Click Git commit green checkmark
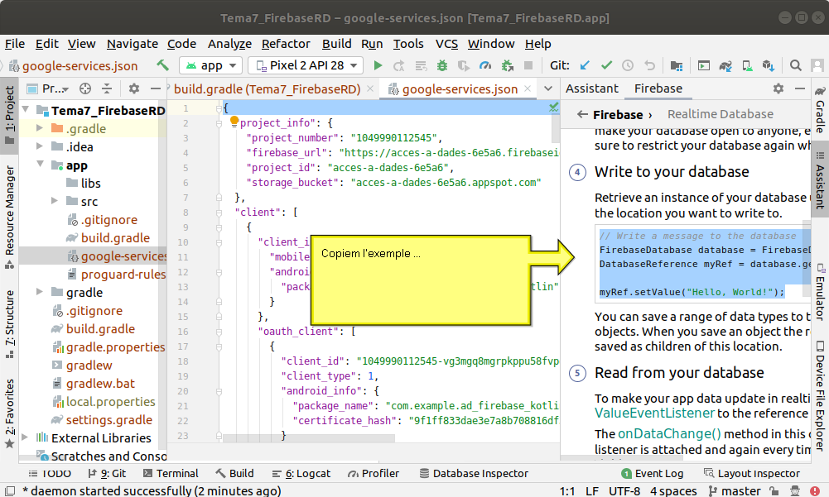Screen dimensions: 829x497 [x=606, y=65]
